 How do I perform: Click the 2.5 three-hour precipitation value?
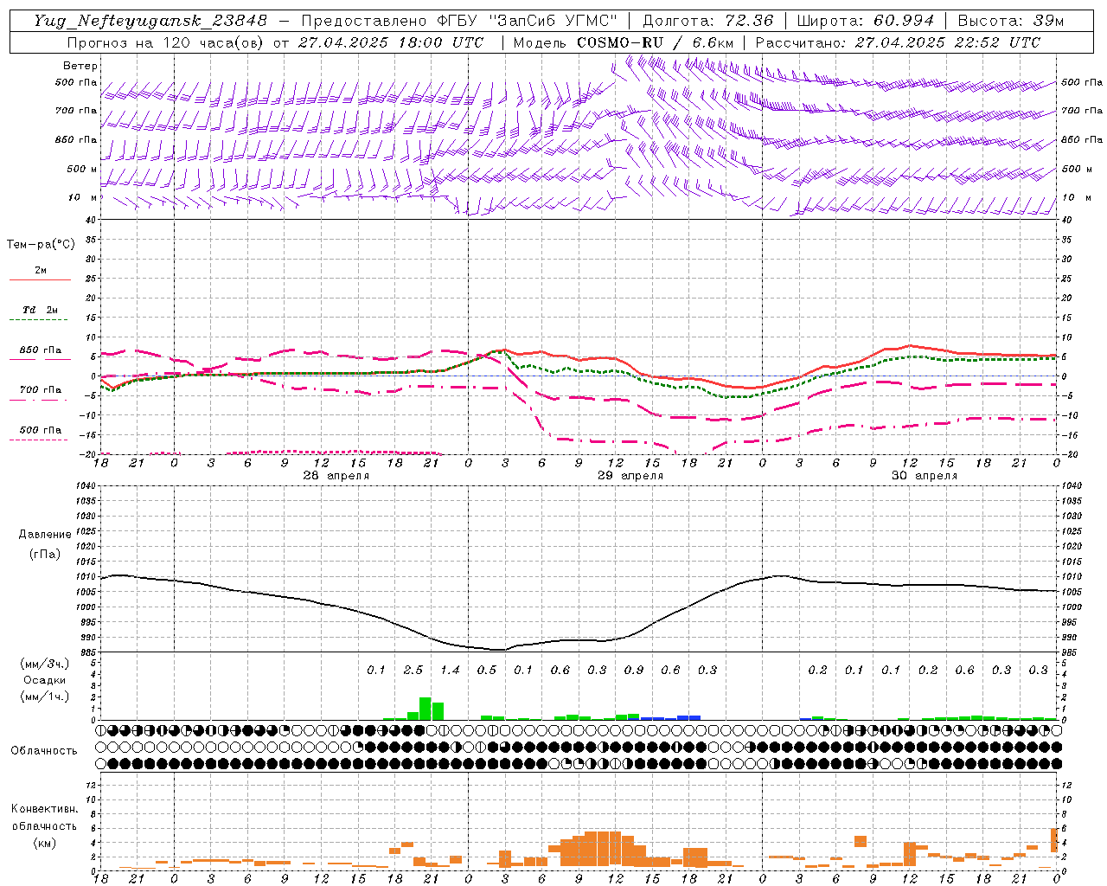413,671
